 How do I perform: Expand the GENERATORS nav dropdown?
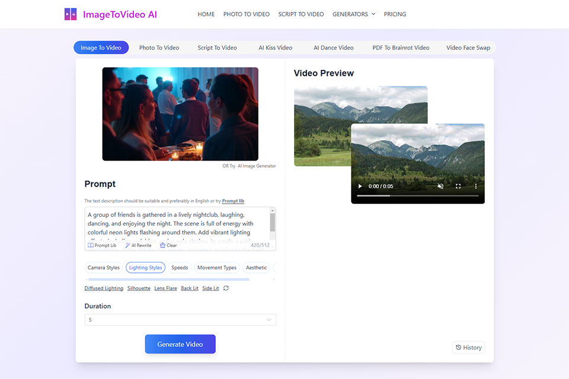[354, 14]
